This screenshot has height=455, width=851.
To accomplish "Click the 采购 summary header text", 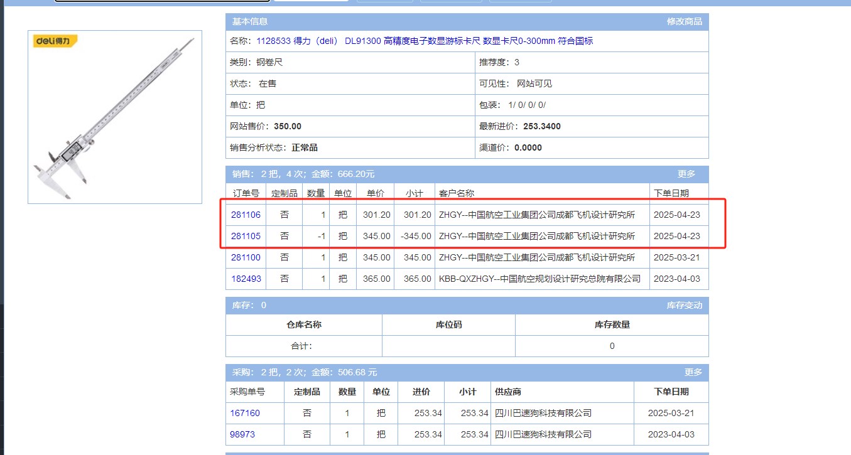I will [305, 372].
